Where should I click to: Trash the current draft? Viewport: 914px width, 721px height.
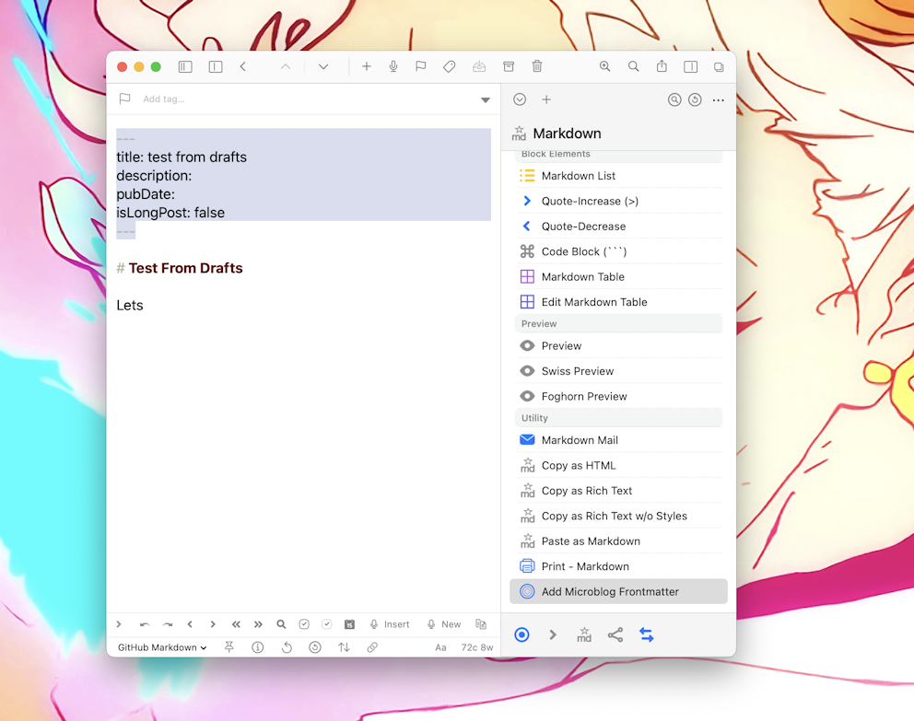click(537, 66)
